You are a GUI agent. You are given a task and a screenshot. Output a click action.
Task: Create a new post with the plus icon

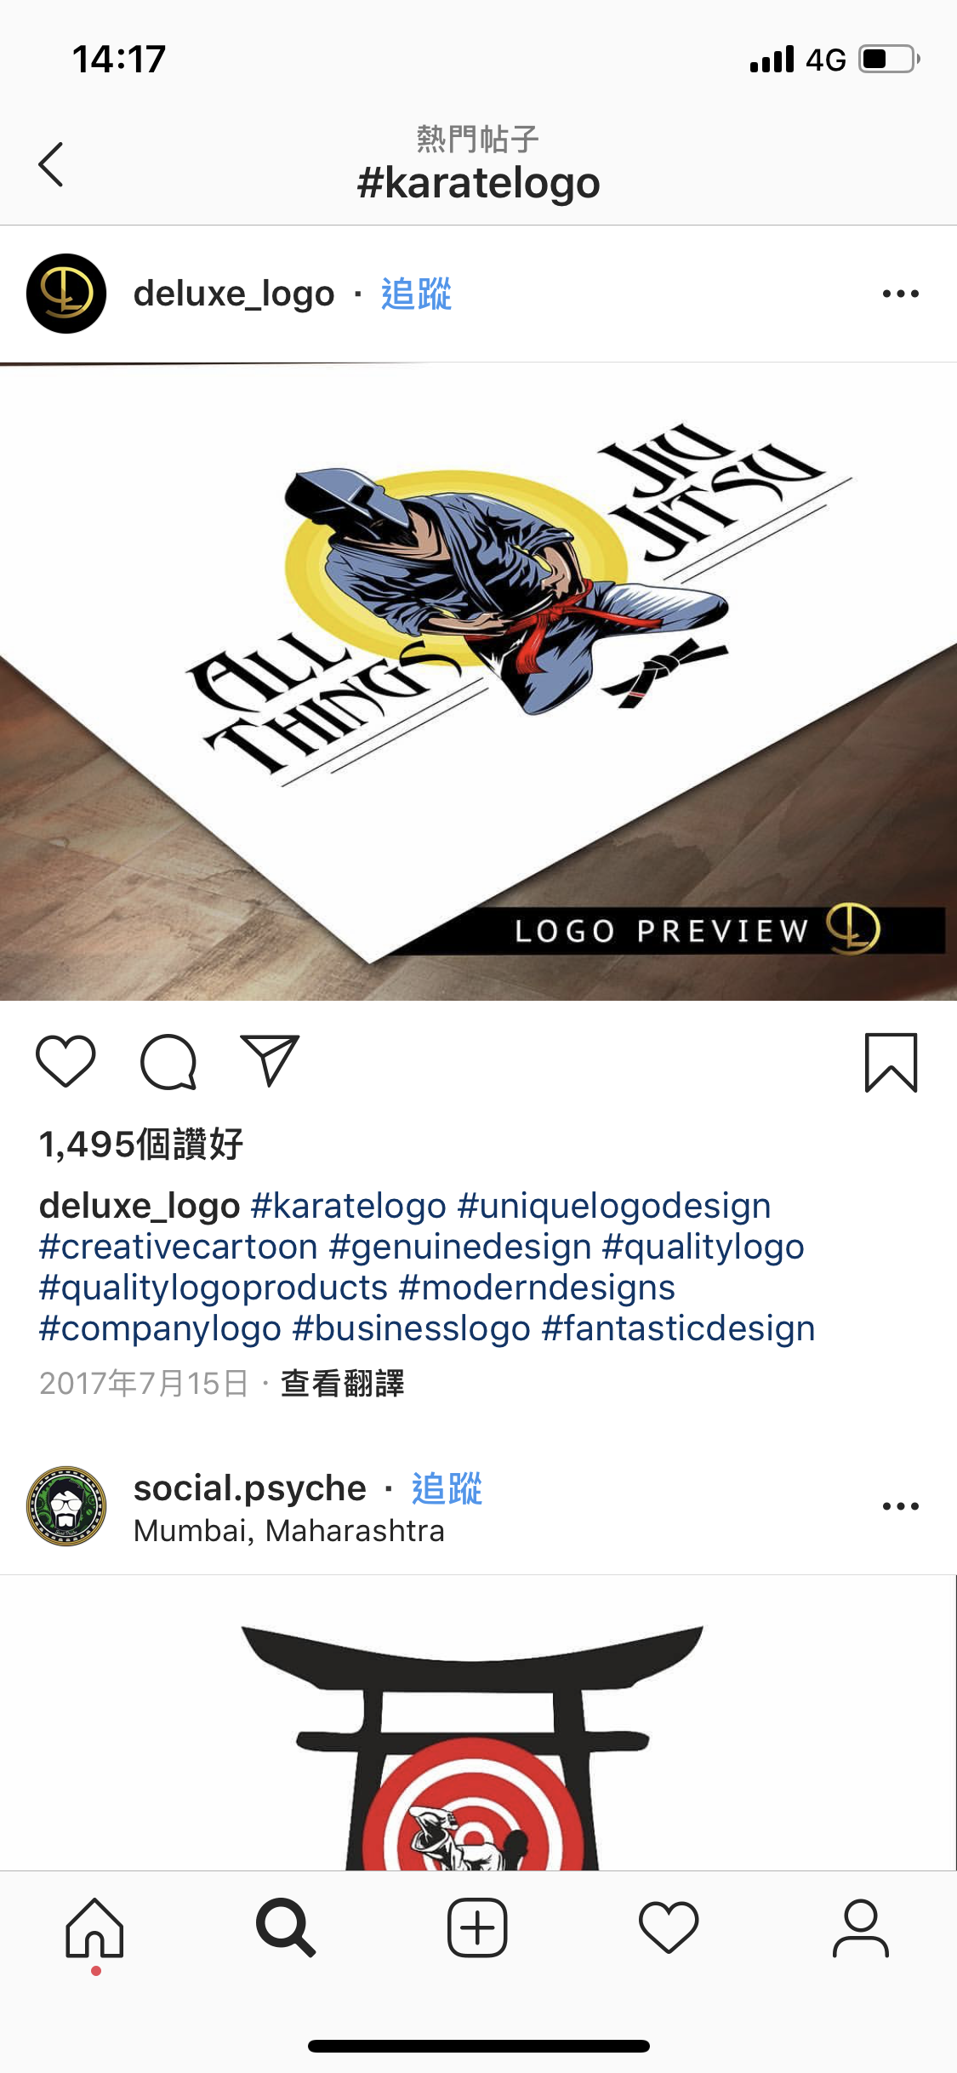click(477, 1928)
